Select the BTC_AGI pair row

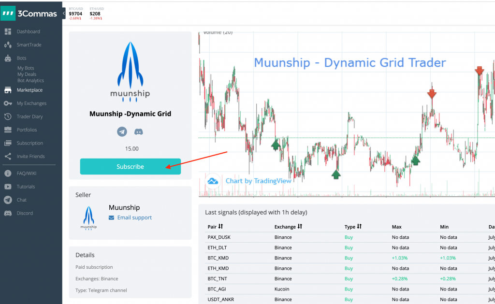coord(350,289)
